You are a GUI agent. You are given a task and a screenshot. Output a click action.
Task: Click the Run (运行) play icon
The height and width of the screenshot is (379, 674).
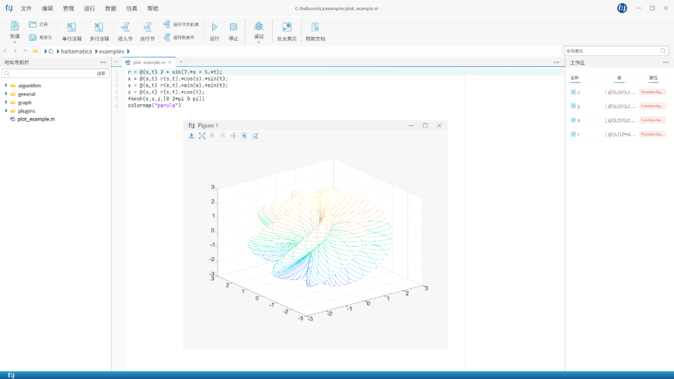pyautogui.click(x=214, y=27)
